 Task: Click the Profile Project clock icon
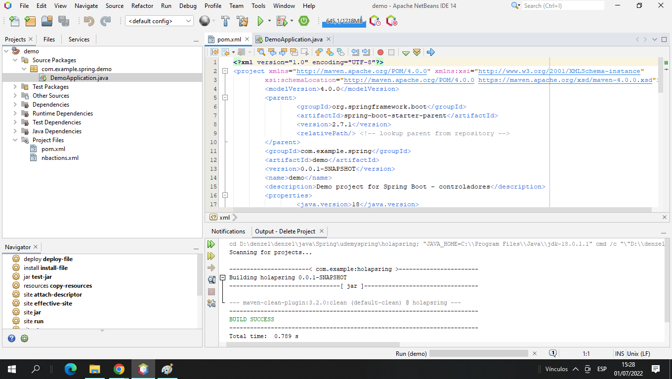(x=375, y=21)
